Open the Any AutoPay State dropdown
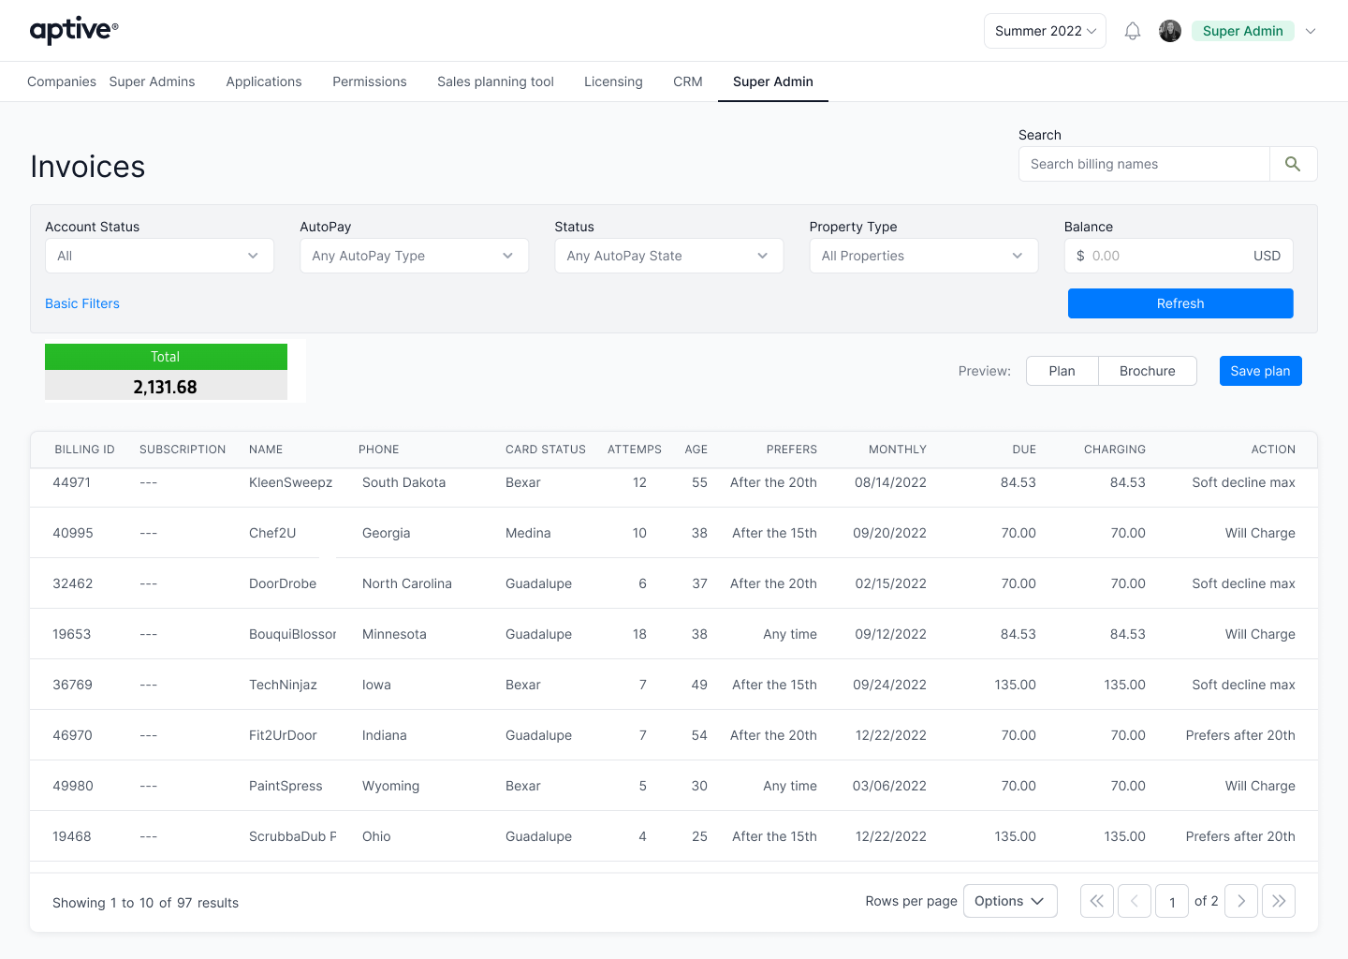 click(x=668, y=256)
